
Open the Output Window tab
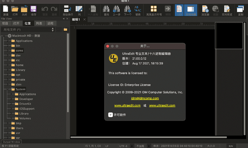point(11,142)
